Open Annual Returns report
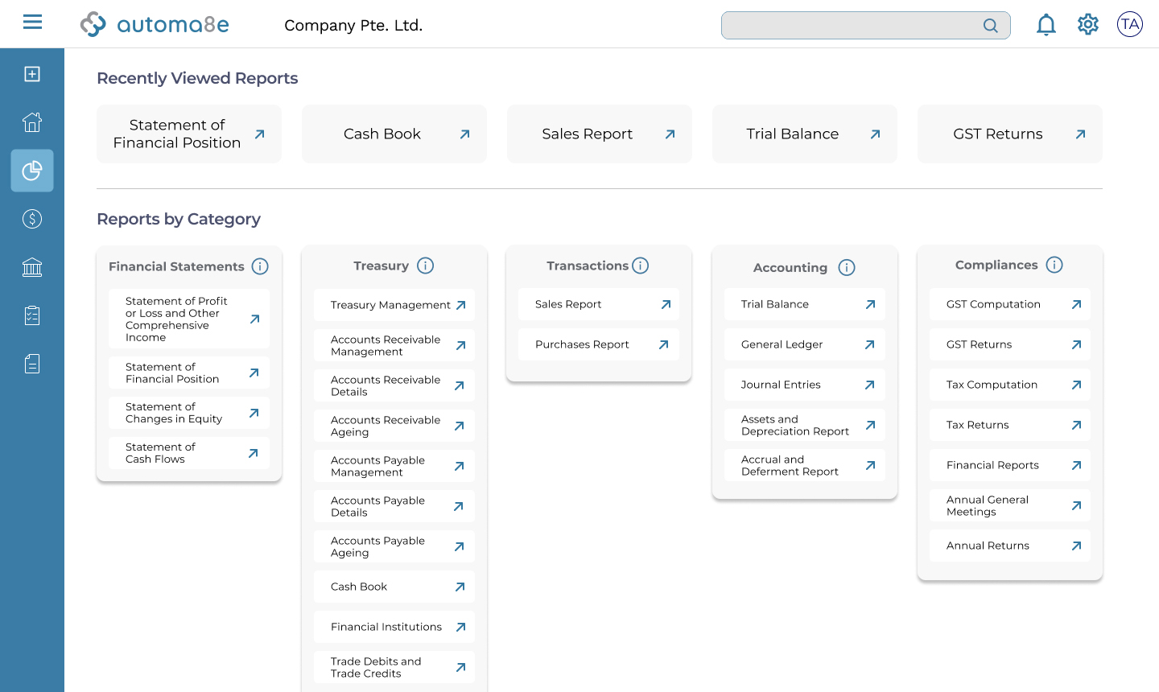The height and width of the screenshot is (692, 1159). pyautogui.click(x=1010, y=546)
